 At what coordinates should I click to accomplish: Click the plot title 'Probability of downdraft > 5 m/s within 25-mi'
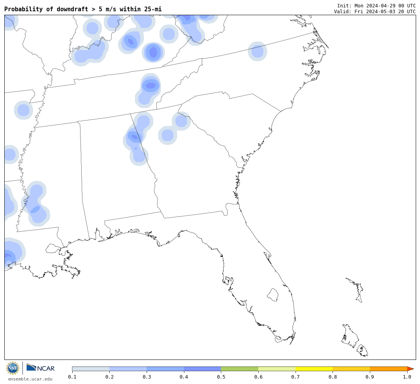click(83, 9)
